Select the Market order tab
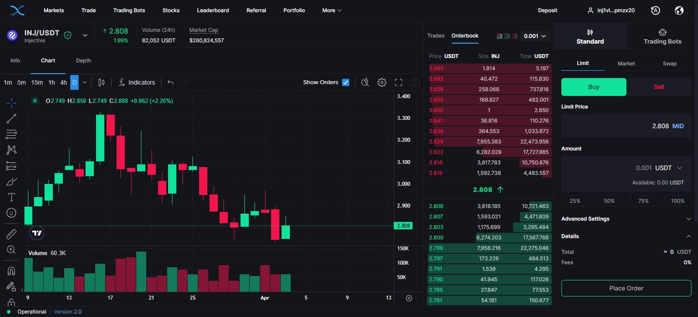Image resolution: width=698 pixels, height=317 pixels. (x=626, y=64)
